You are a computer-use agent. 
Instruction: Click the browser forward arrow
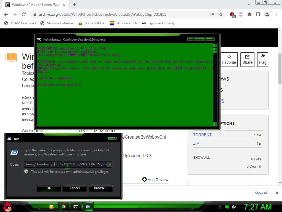tap(15, 14)
